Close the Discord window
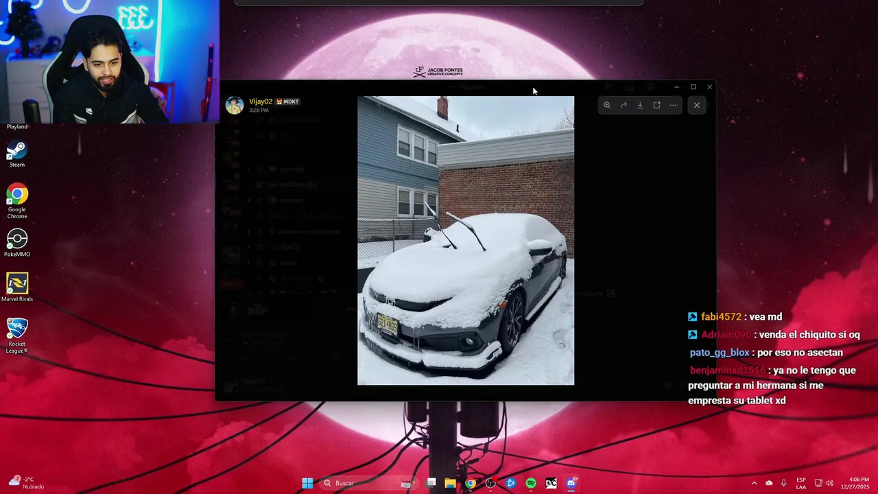The image size is (878, 494). tap(709, 87)
